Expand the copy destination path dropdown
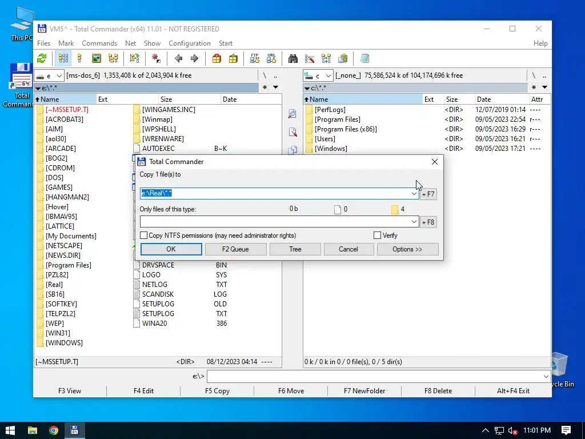Image resolution: width=585 pixels, height=439 pixels. 414,193
